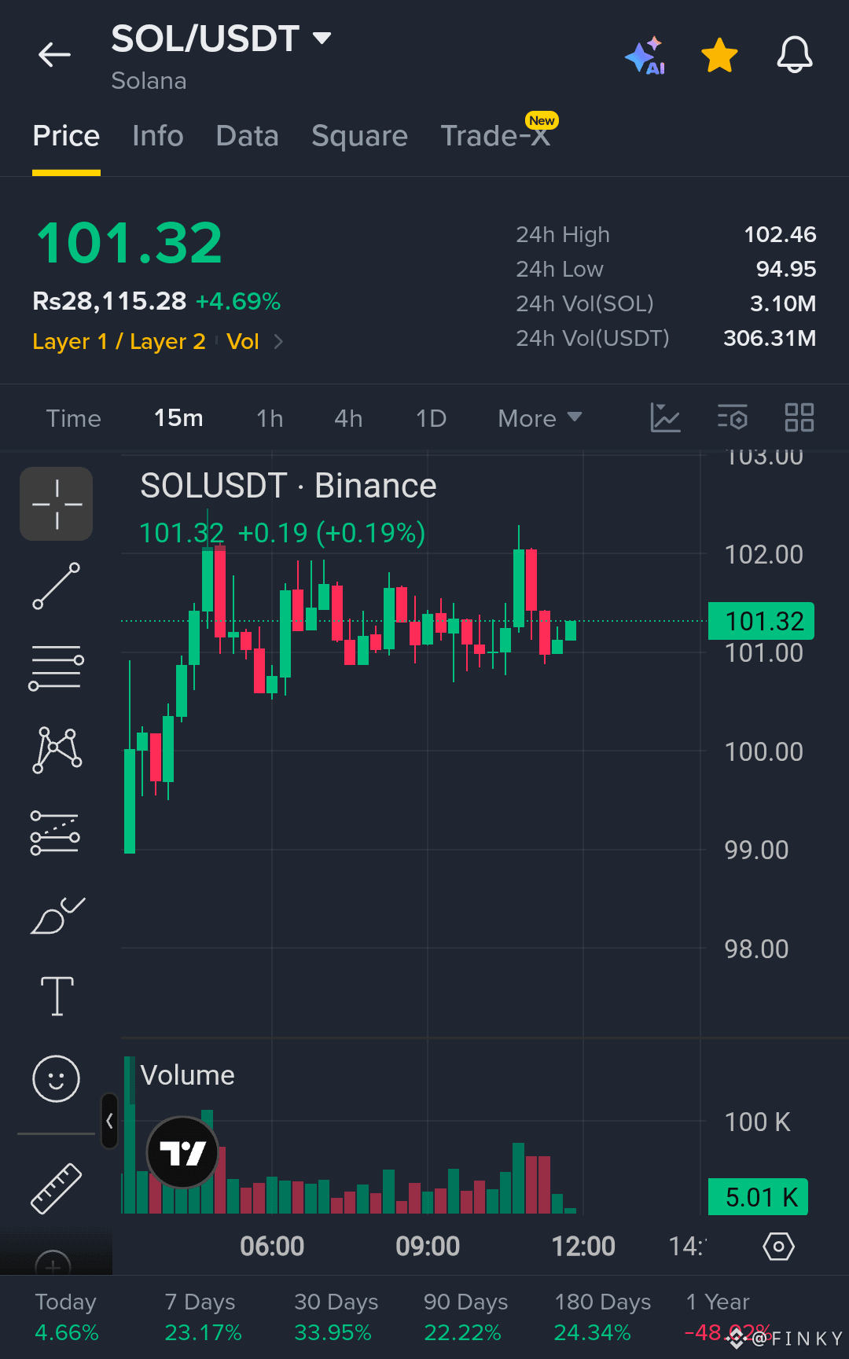Expand the category tags chevron
Screen dimensions: 849x1359
click(278, 341)
